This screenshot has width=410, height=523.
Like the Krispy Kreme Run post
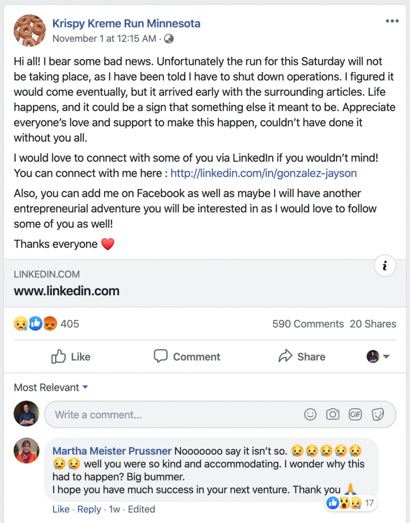(x=71, y=356)
